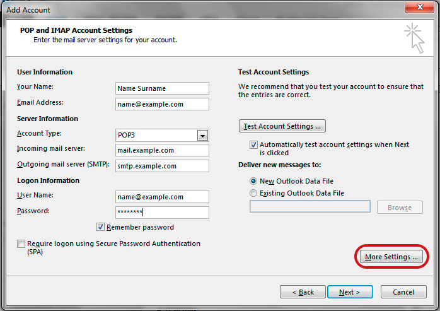Click the existing data file path box
Image resolution: width=440 pixels, height=311 pixels.
coord(310,207)
